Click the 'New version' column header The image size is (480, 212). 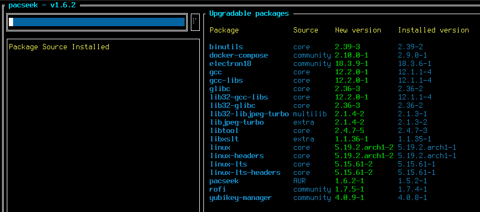point(358,30)
